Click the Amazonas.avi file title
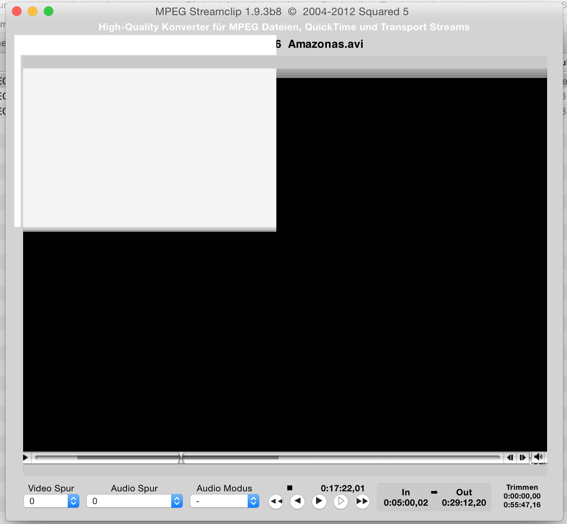The width and height of the screenshot is (567, 524). (x=326, y=44)
